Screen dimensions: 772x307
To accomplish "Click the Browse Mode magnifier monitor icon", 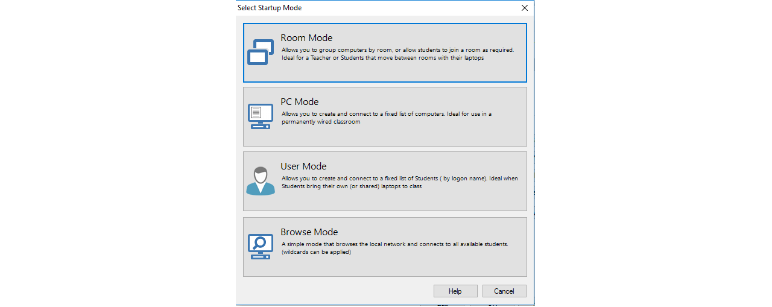I will (261, 246).
